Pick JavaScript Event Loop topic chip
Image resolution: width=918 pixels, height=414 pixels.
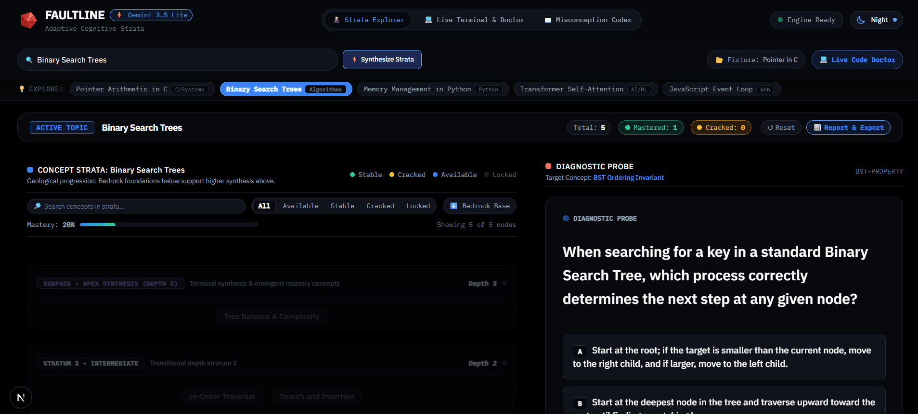pos(722,89)
